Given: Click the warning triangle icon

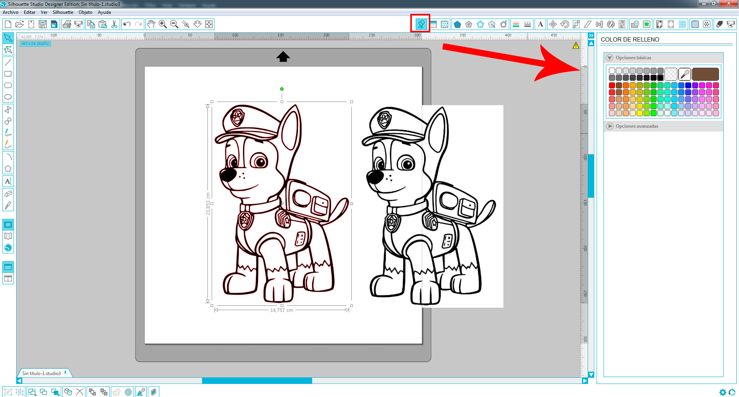Looking at the screenshot, I should [x=576, y=45].
